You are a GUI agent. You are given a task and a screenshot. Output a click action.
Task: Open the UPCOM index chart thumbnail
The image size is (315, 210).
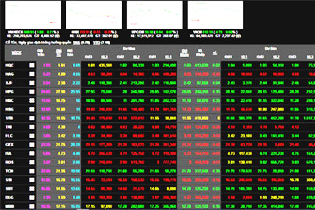point(155,14)
